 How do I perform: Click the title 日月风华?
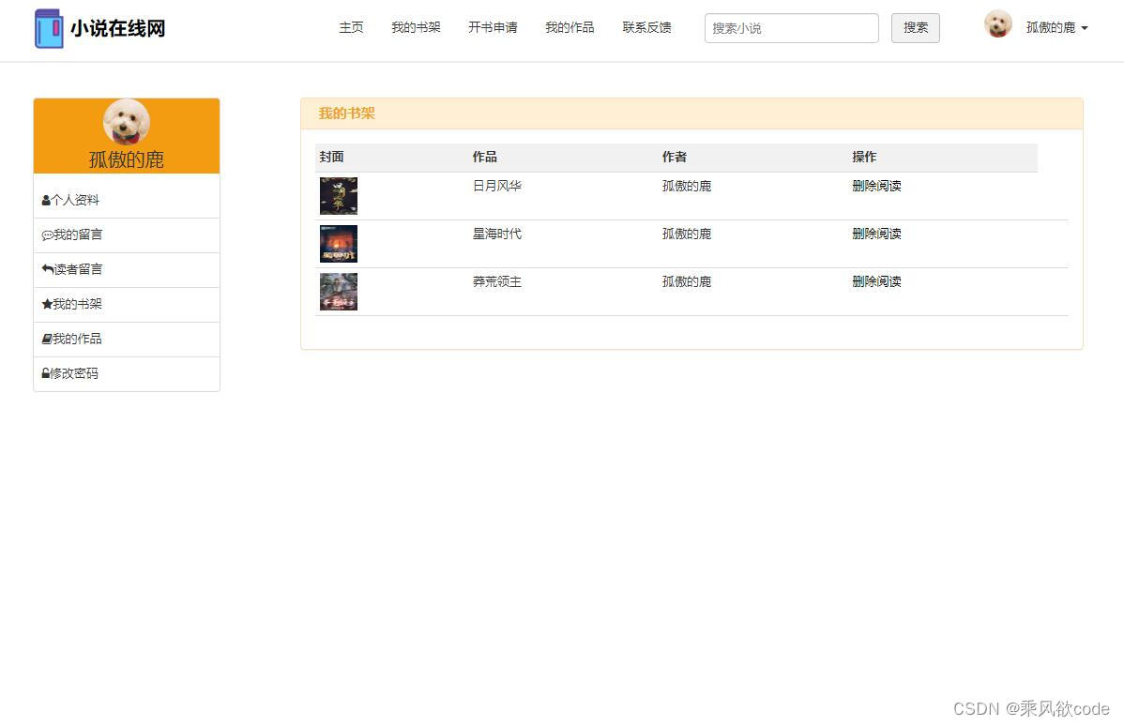[x=496, y=187]
